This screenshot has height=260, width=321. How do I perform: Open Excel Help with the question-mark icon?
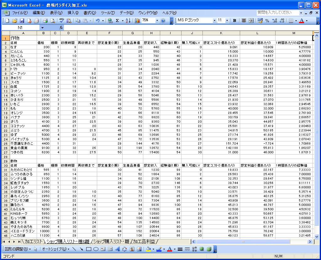pyautogui.click(x=163, y=20)
